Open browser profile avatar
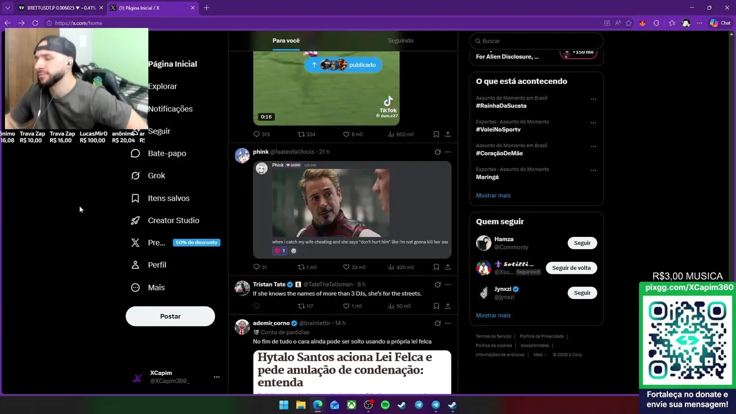Viewport: 736px width, 414px height. [x=686, y=23]
